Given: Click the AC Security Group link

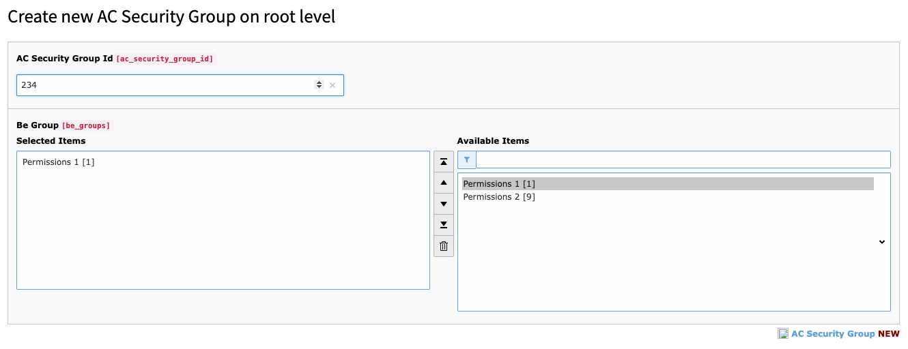Looking at the screenshot, I should 833,334.
